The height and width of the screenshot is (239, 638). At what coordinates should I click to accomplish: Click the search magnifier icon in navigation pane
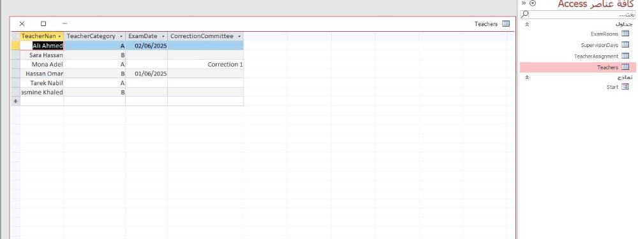525,15
